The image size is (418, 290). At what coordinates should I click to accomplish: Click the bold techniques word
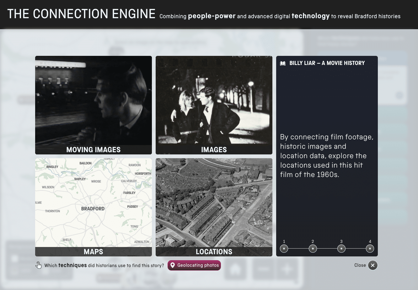(72, 265)
